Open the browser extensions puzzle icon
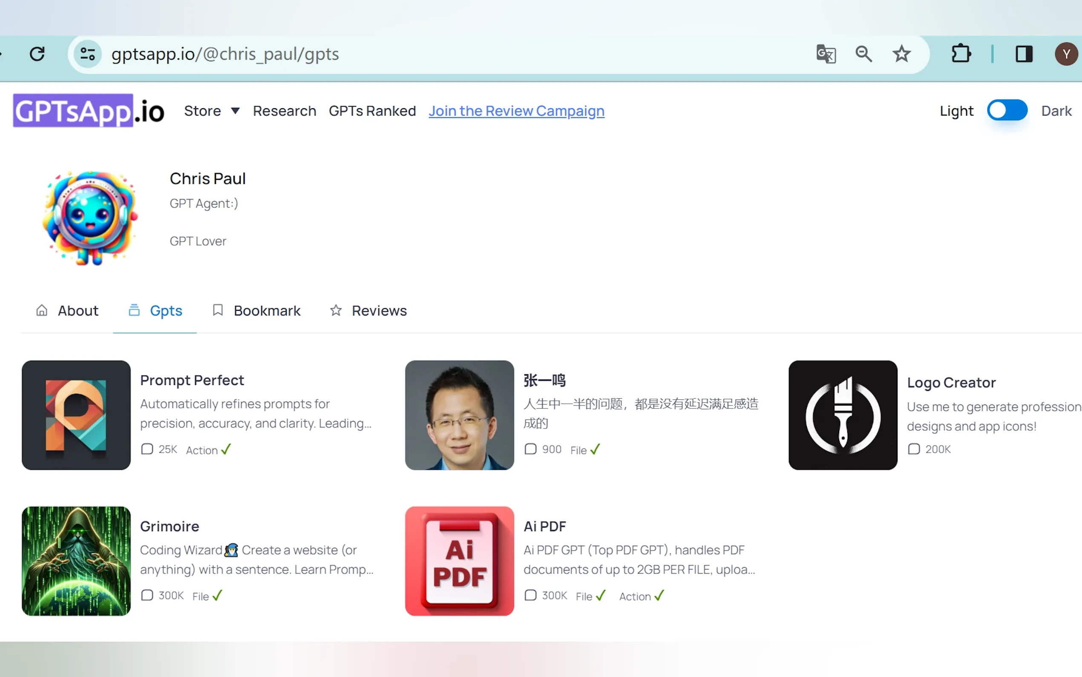 961,54
